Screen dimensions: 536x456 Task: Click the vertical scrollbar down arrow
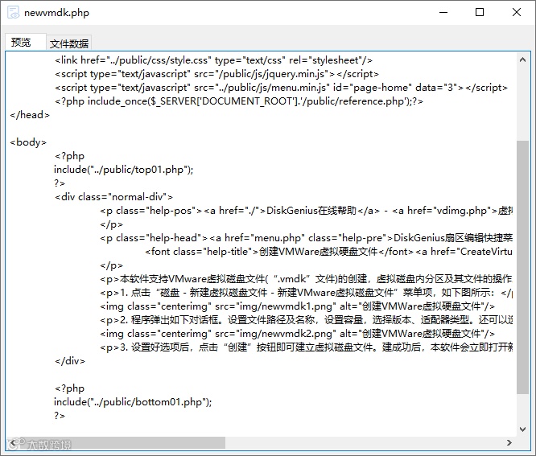[x=522, y=429]
